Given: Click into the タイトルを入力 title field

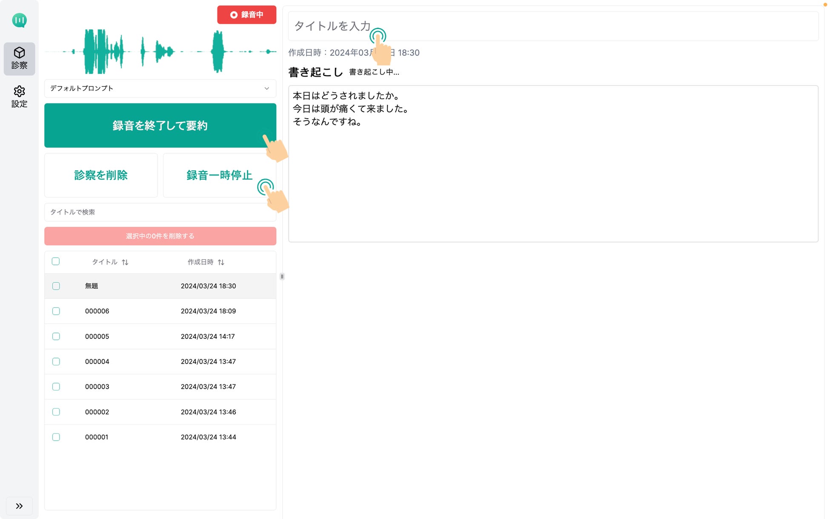Looking at the screenshot, I should (553, 26).
